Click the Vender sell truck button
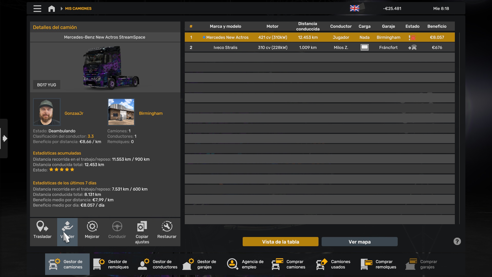The width and height of the screenshot is (492, 277). coord(67,232)
